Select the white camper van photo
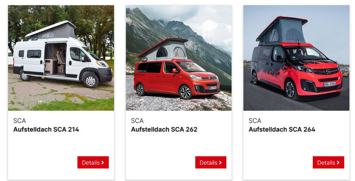This screenshot has width=355, height=181. click(x=61, y=58)
